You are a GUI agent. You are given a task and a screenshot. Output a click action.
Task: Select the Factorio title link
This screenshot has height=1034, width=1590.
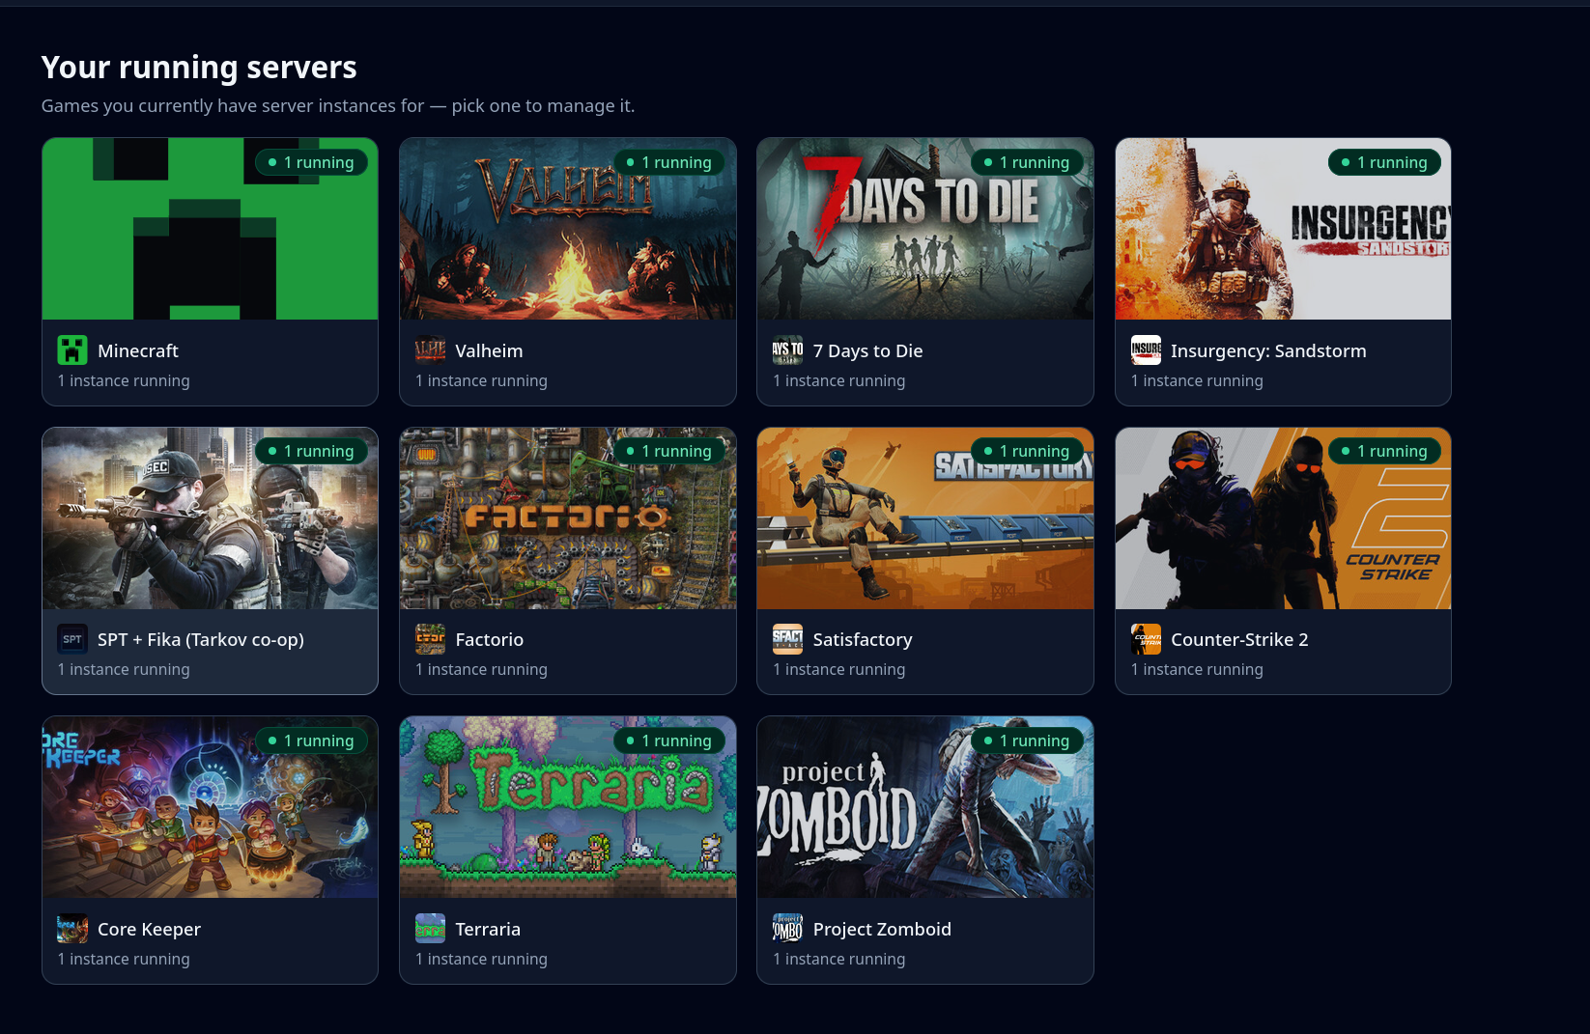[x=489, y=639]
